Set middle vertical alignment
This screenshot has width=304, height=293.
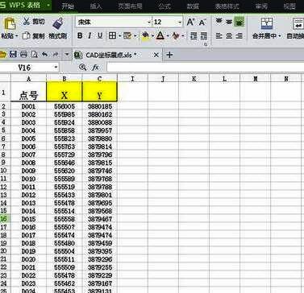pyautogui.click(x=229, y=22)
